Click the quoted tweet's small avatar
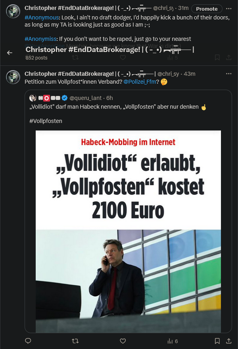 pyautogui.click(x=33, y=98)
